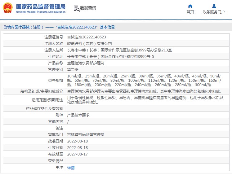Image resolution: width=232 pixels, height=175 pixels.
Task: Click the 数据查询 label
Action: 88,8
